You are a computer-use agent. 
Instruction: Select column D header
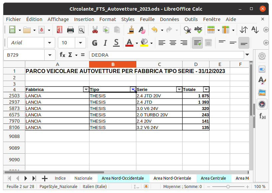(196, 64)
